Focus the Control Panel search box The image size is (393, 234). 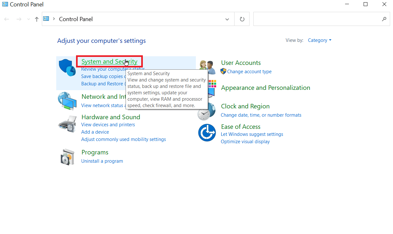pyautogui.click(x=316, y=19)
